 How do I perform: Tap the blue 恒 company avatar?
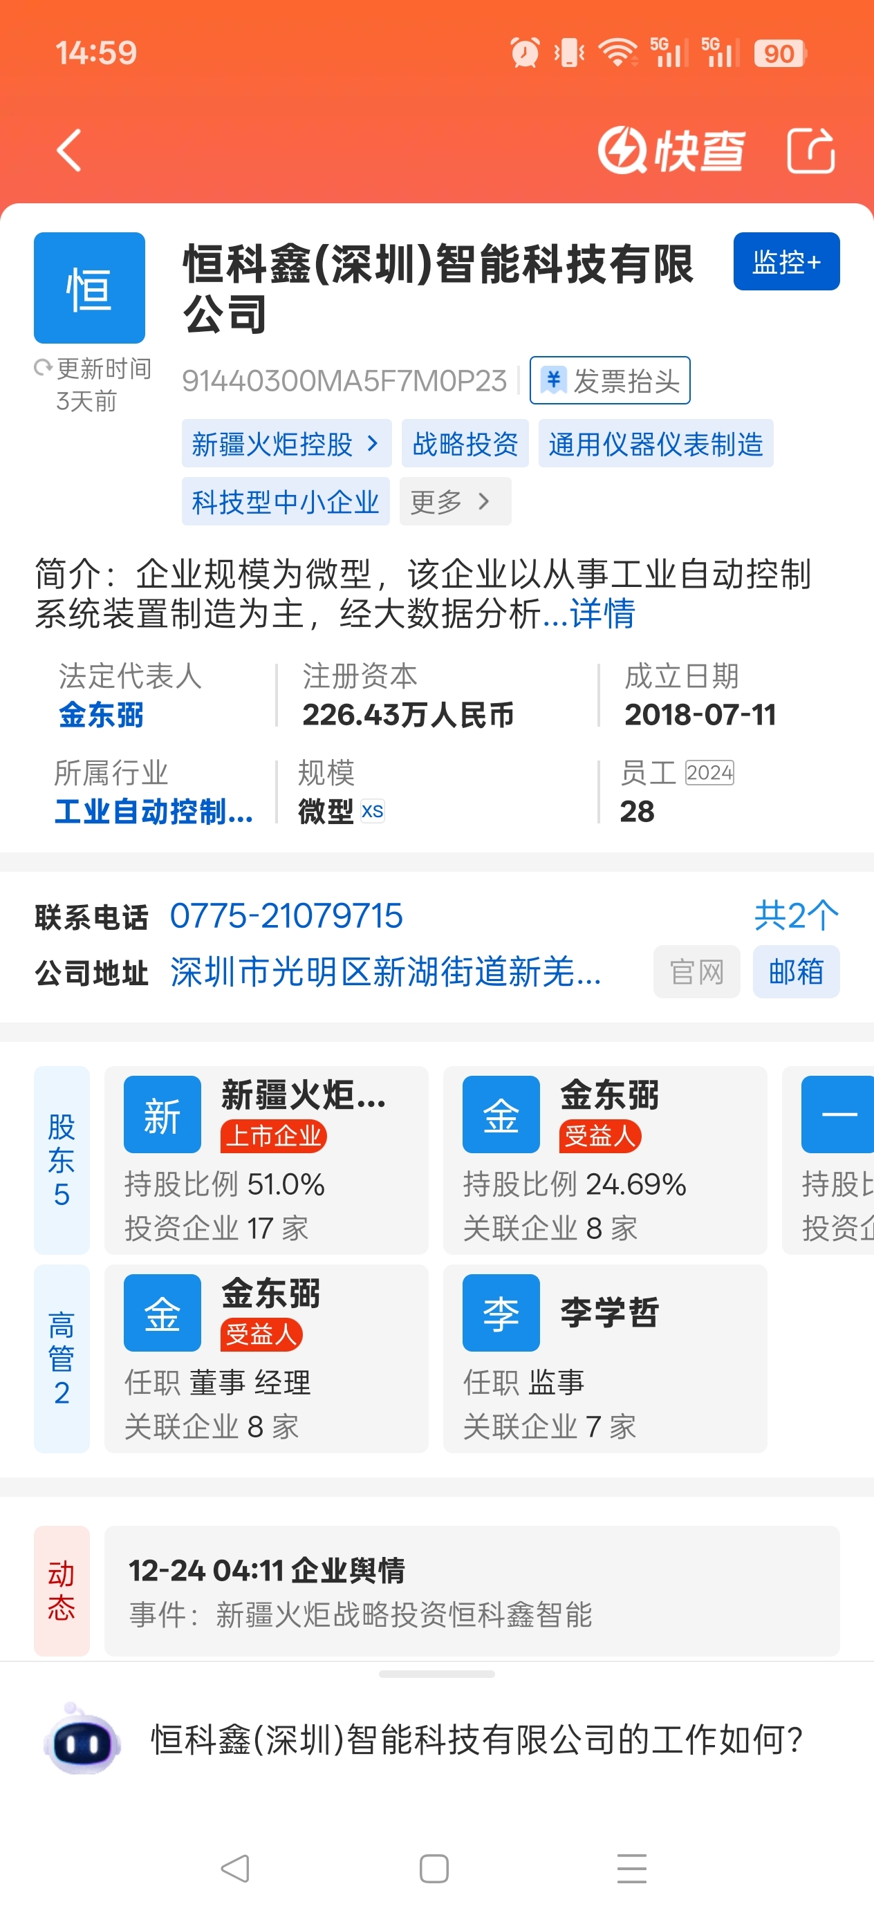coord(90,287)
